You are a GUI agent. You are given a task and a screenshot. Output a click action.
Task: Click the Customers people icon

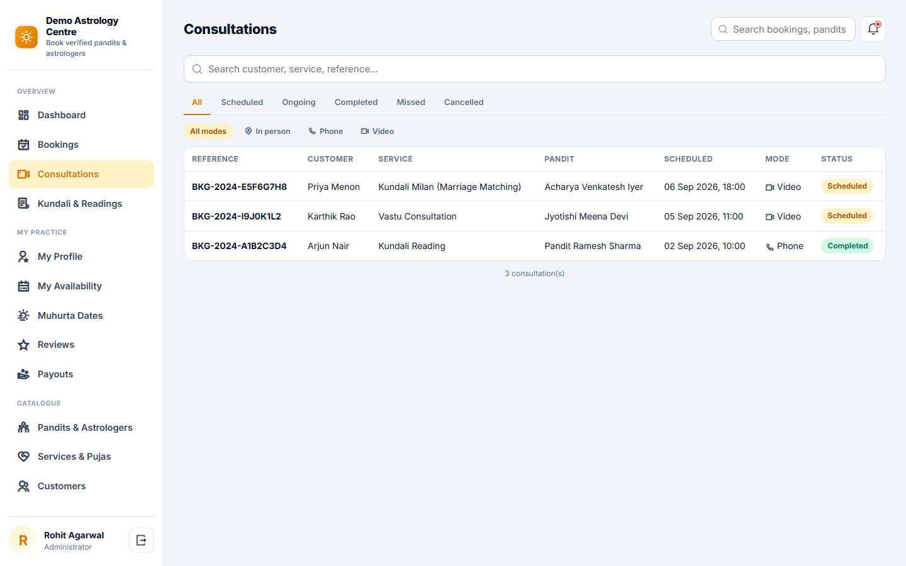pyautogui.click(x=24, y=486)
